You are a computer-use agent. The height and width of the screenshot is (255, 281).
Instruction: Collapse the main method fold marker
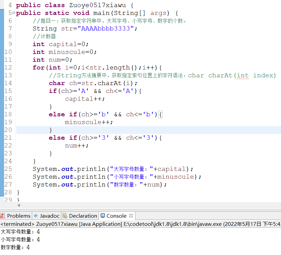14,13
